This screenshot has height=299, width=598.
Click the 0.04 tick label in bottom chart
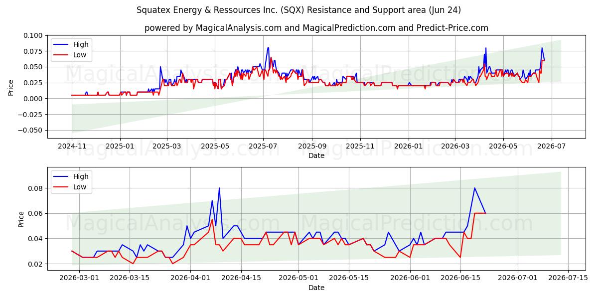click(35, 239)
